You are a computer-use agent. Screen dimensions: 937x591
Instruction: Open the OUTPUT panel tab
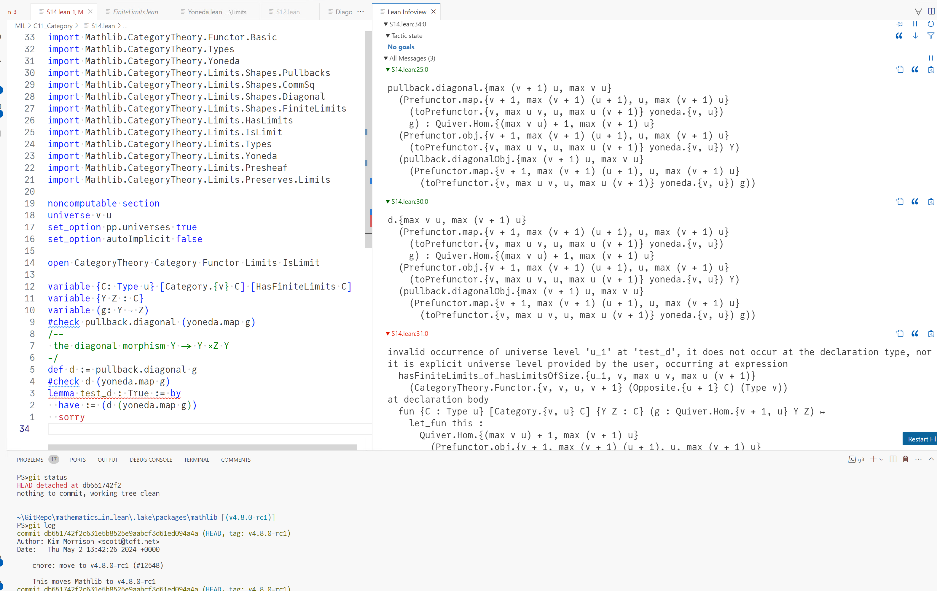point(108,459)
